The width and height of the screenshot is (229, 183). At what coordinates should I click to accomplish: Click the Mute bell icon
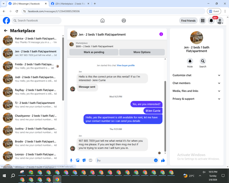point(190,61)
